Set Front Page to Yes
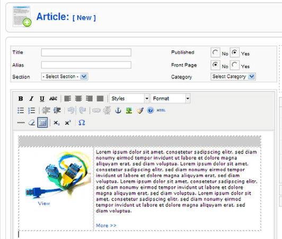This screenshot has height=239, width=282. (234, 65)
